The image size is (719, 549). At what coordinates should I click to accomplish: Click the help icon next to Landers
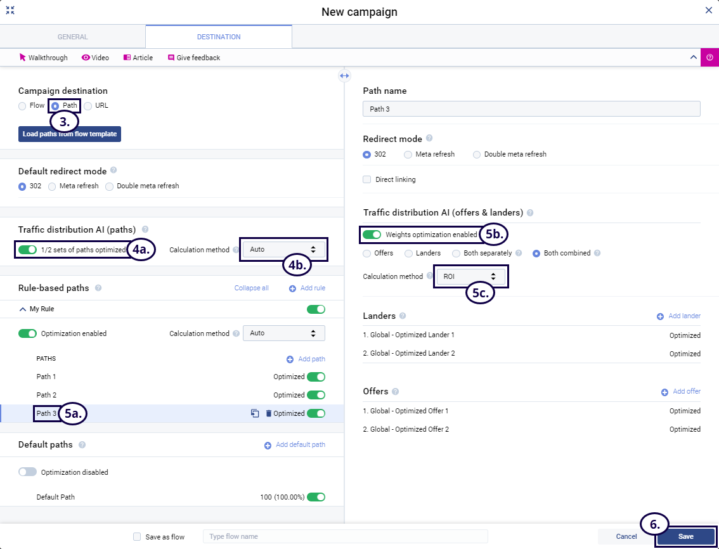pos(403,316)
